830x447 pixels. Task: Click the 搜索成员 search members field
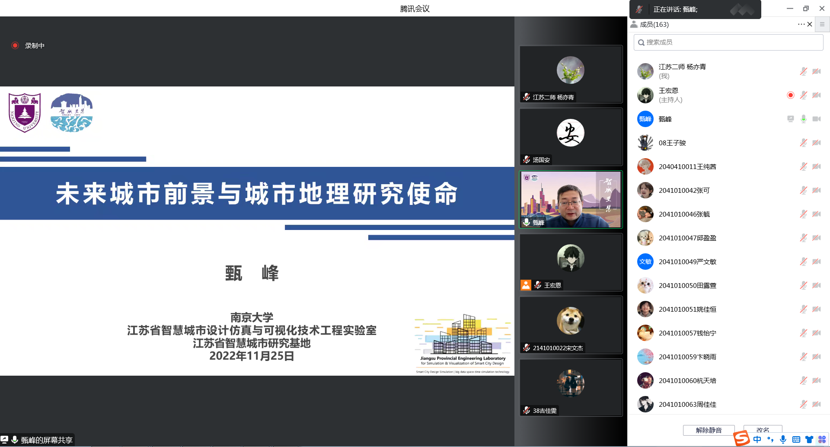(x=728, y=42)
